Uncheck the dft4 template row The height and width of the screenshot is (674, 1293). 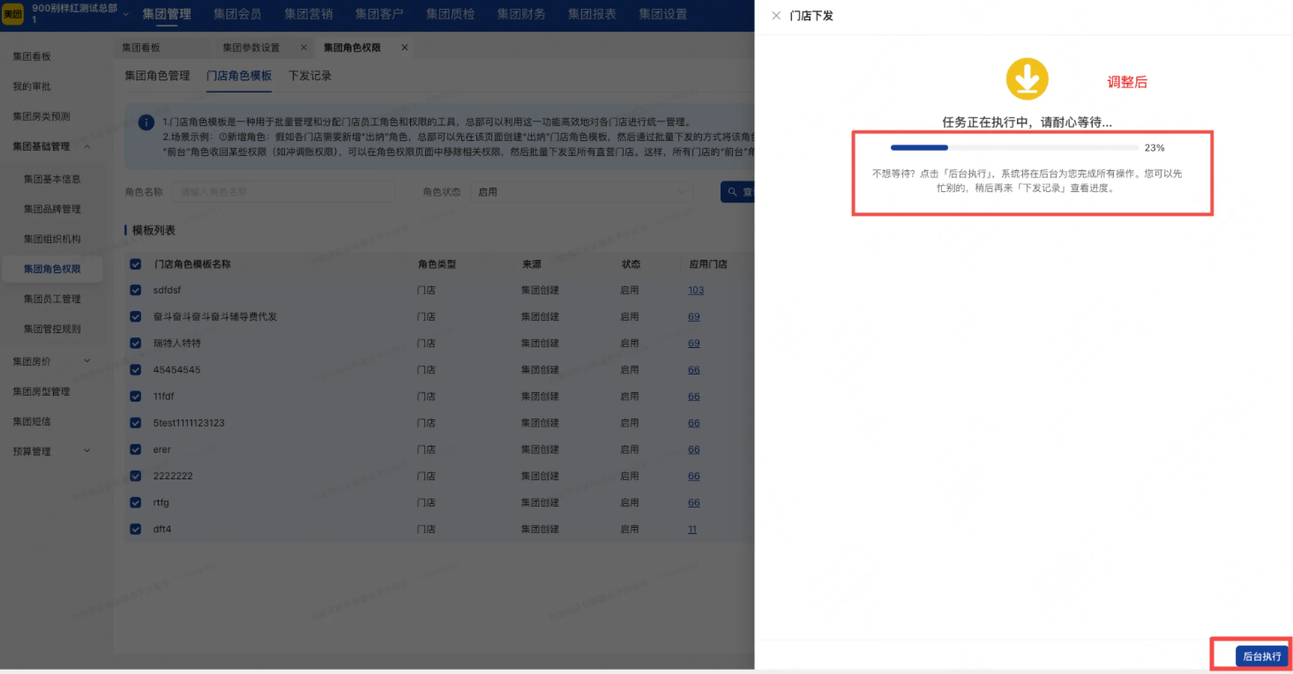tap(135, 529)
